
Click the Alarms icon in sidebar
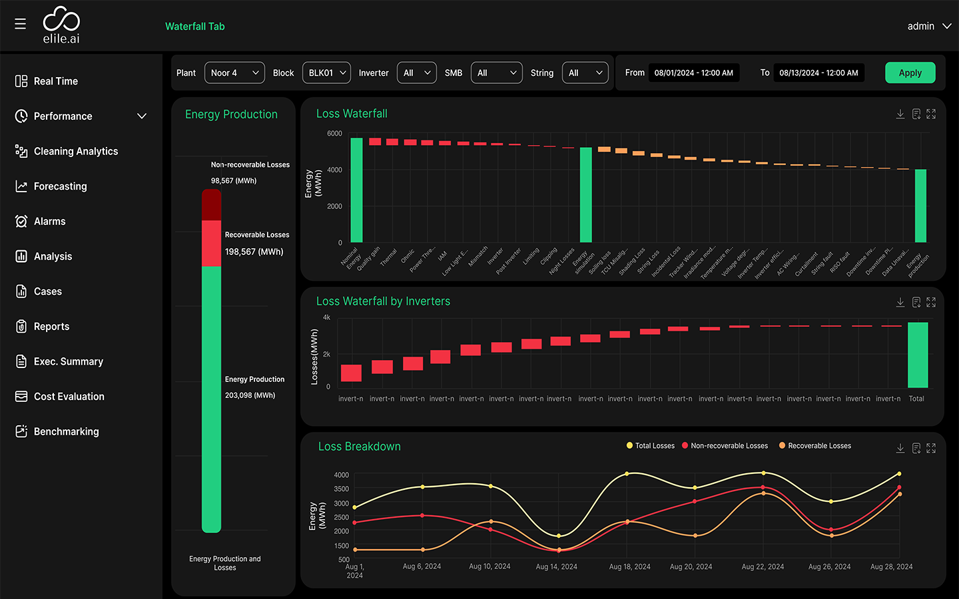pyautogui.click(x=21, y=222)
